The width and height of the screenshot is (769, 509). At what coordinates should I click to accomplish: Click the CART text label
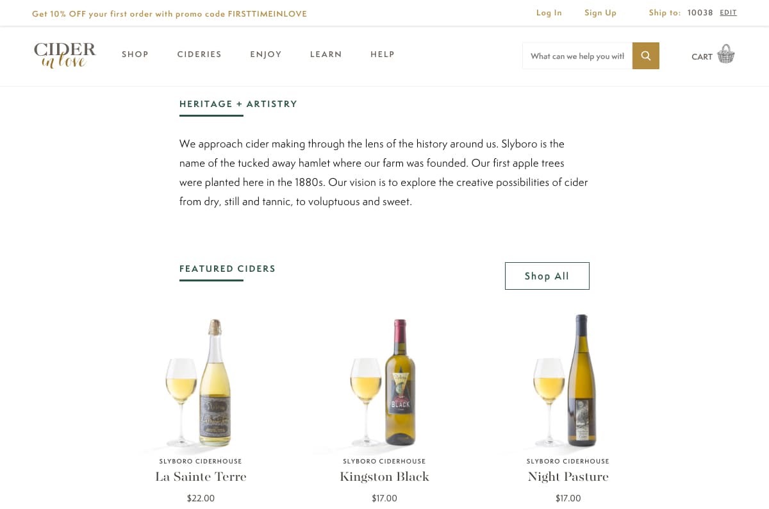click(702, 56)
